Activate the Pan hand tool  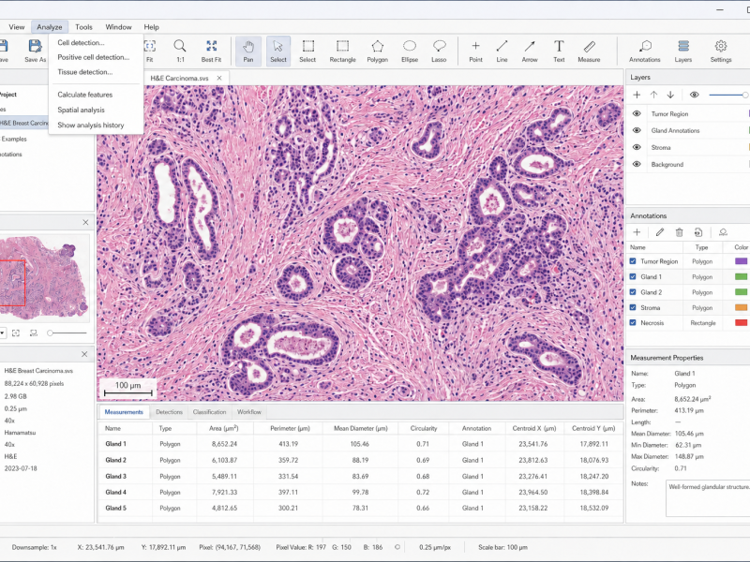click(248, 51)
